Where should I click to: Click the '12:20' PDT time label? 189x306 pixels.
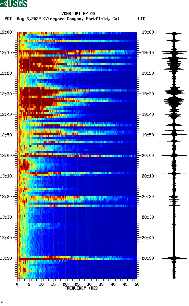[6, 73]
